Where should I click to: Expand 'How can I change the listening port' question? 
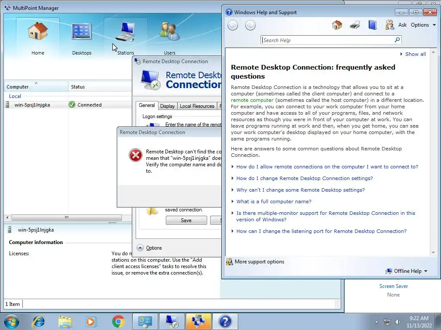[x=321, y=231]
